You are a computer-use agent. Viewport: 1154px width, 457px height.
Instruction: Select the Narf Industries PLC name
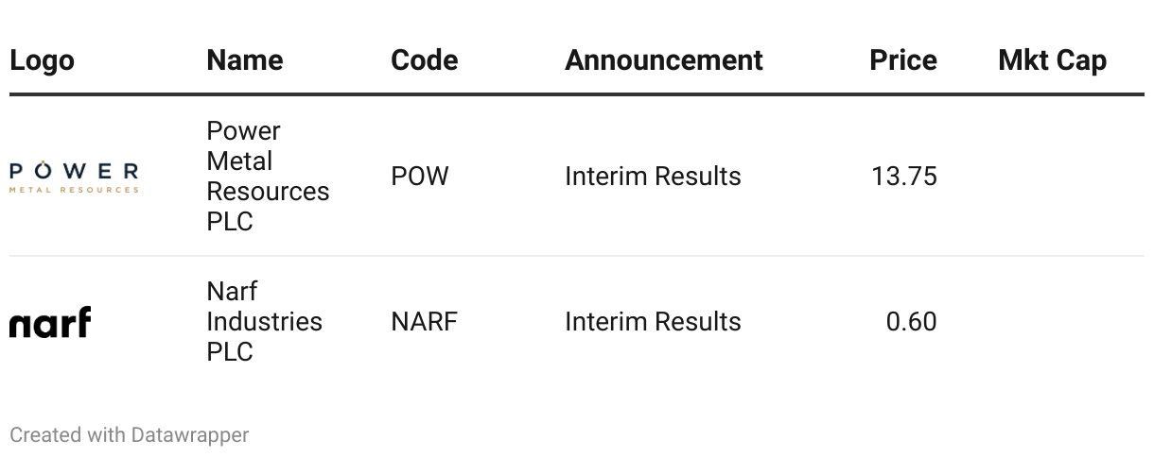pos(264,322)
